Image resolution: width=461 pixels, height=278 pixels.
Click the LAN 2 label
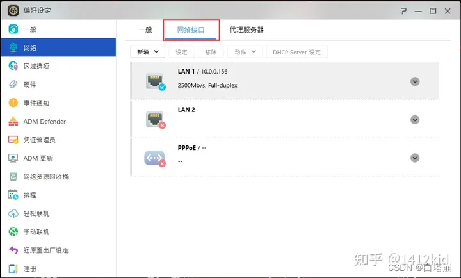(186, 110)
